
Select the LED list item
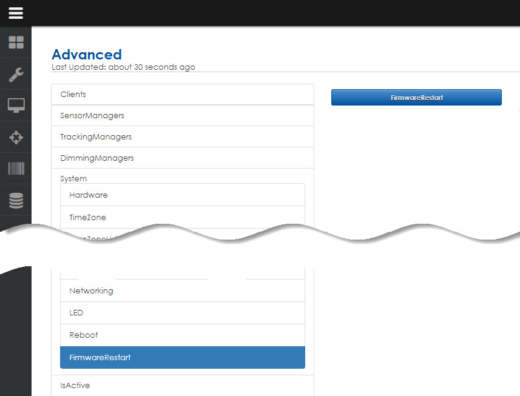pos(182,313)
